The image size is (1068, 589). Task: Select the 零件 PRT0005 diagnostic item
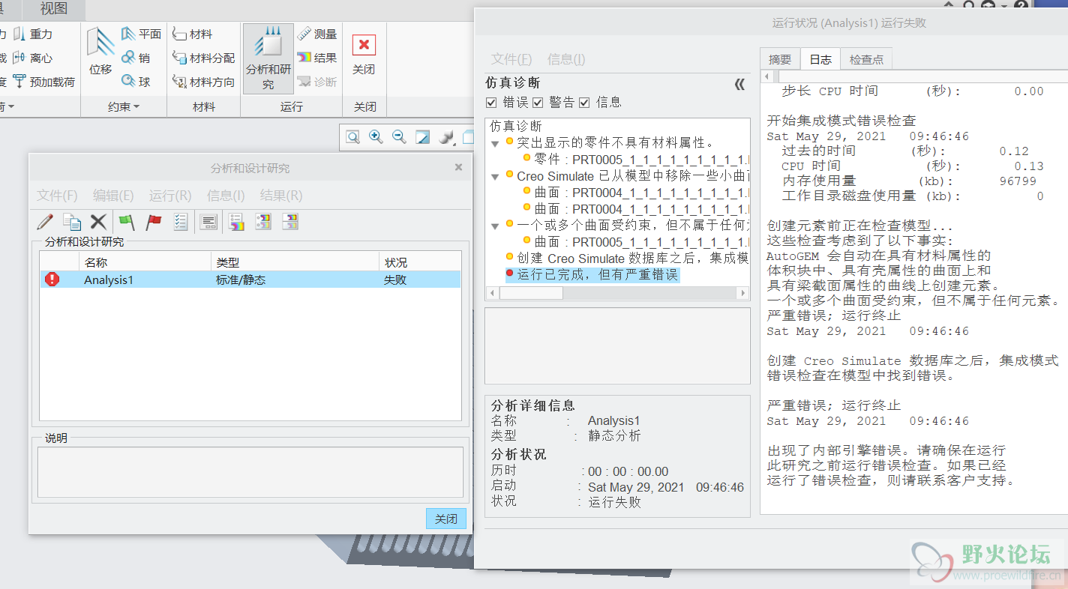(x=636, y=160)
